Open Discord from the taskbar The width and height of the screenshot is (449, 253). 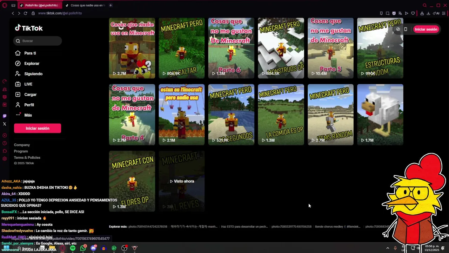pyautogui.click(x=93, y=248)
